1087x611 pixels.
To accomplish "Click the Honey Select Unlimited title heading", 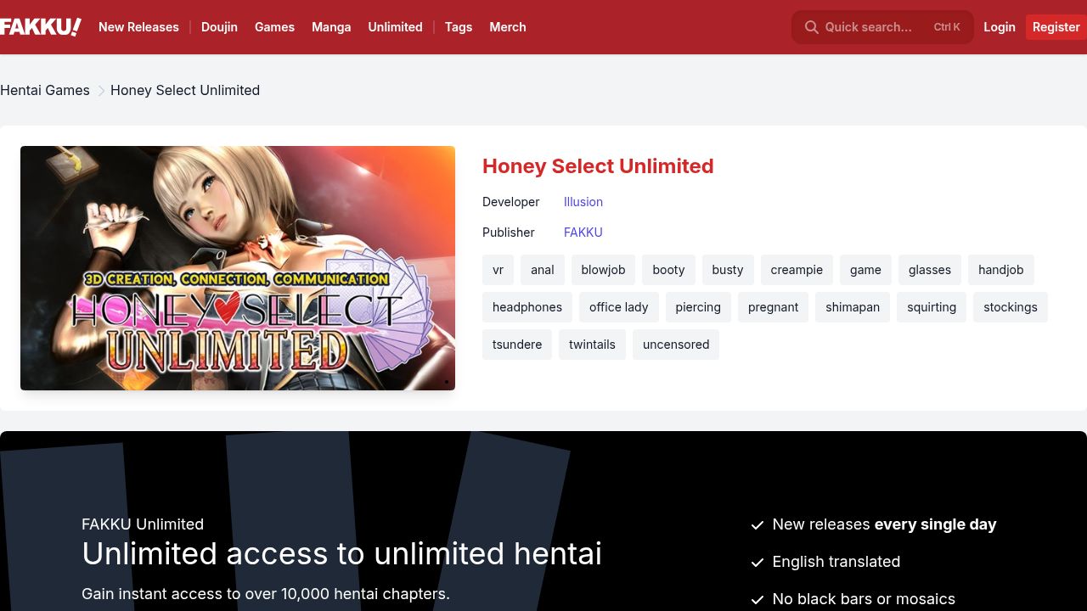I will [x=598, y=166].
